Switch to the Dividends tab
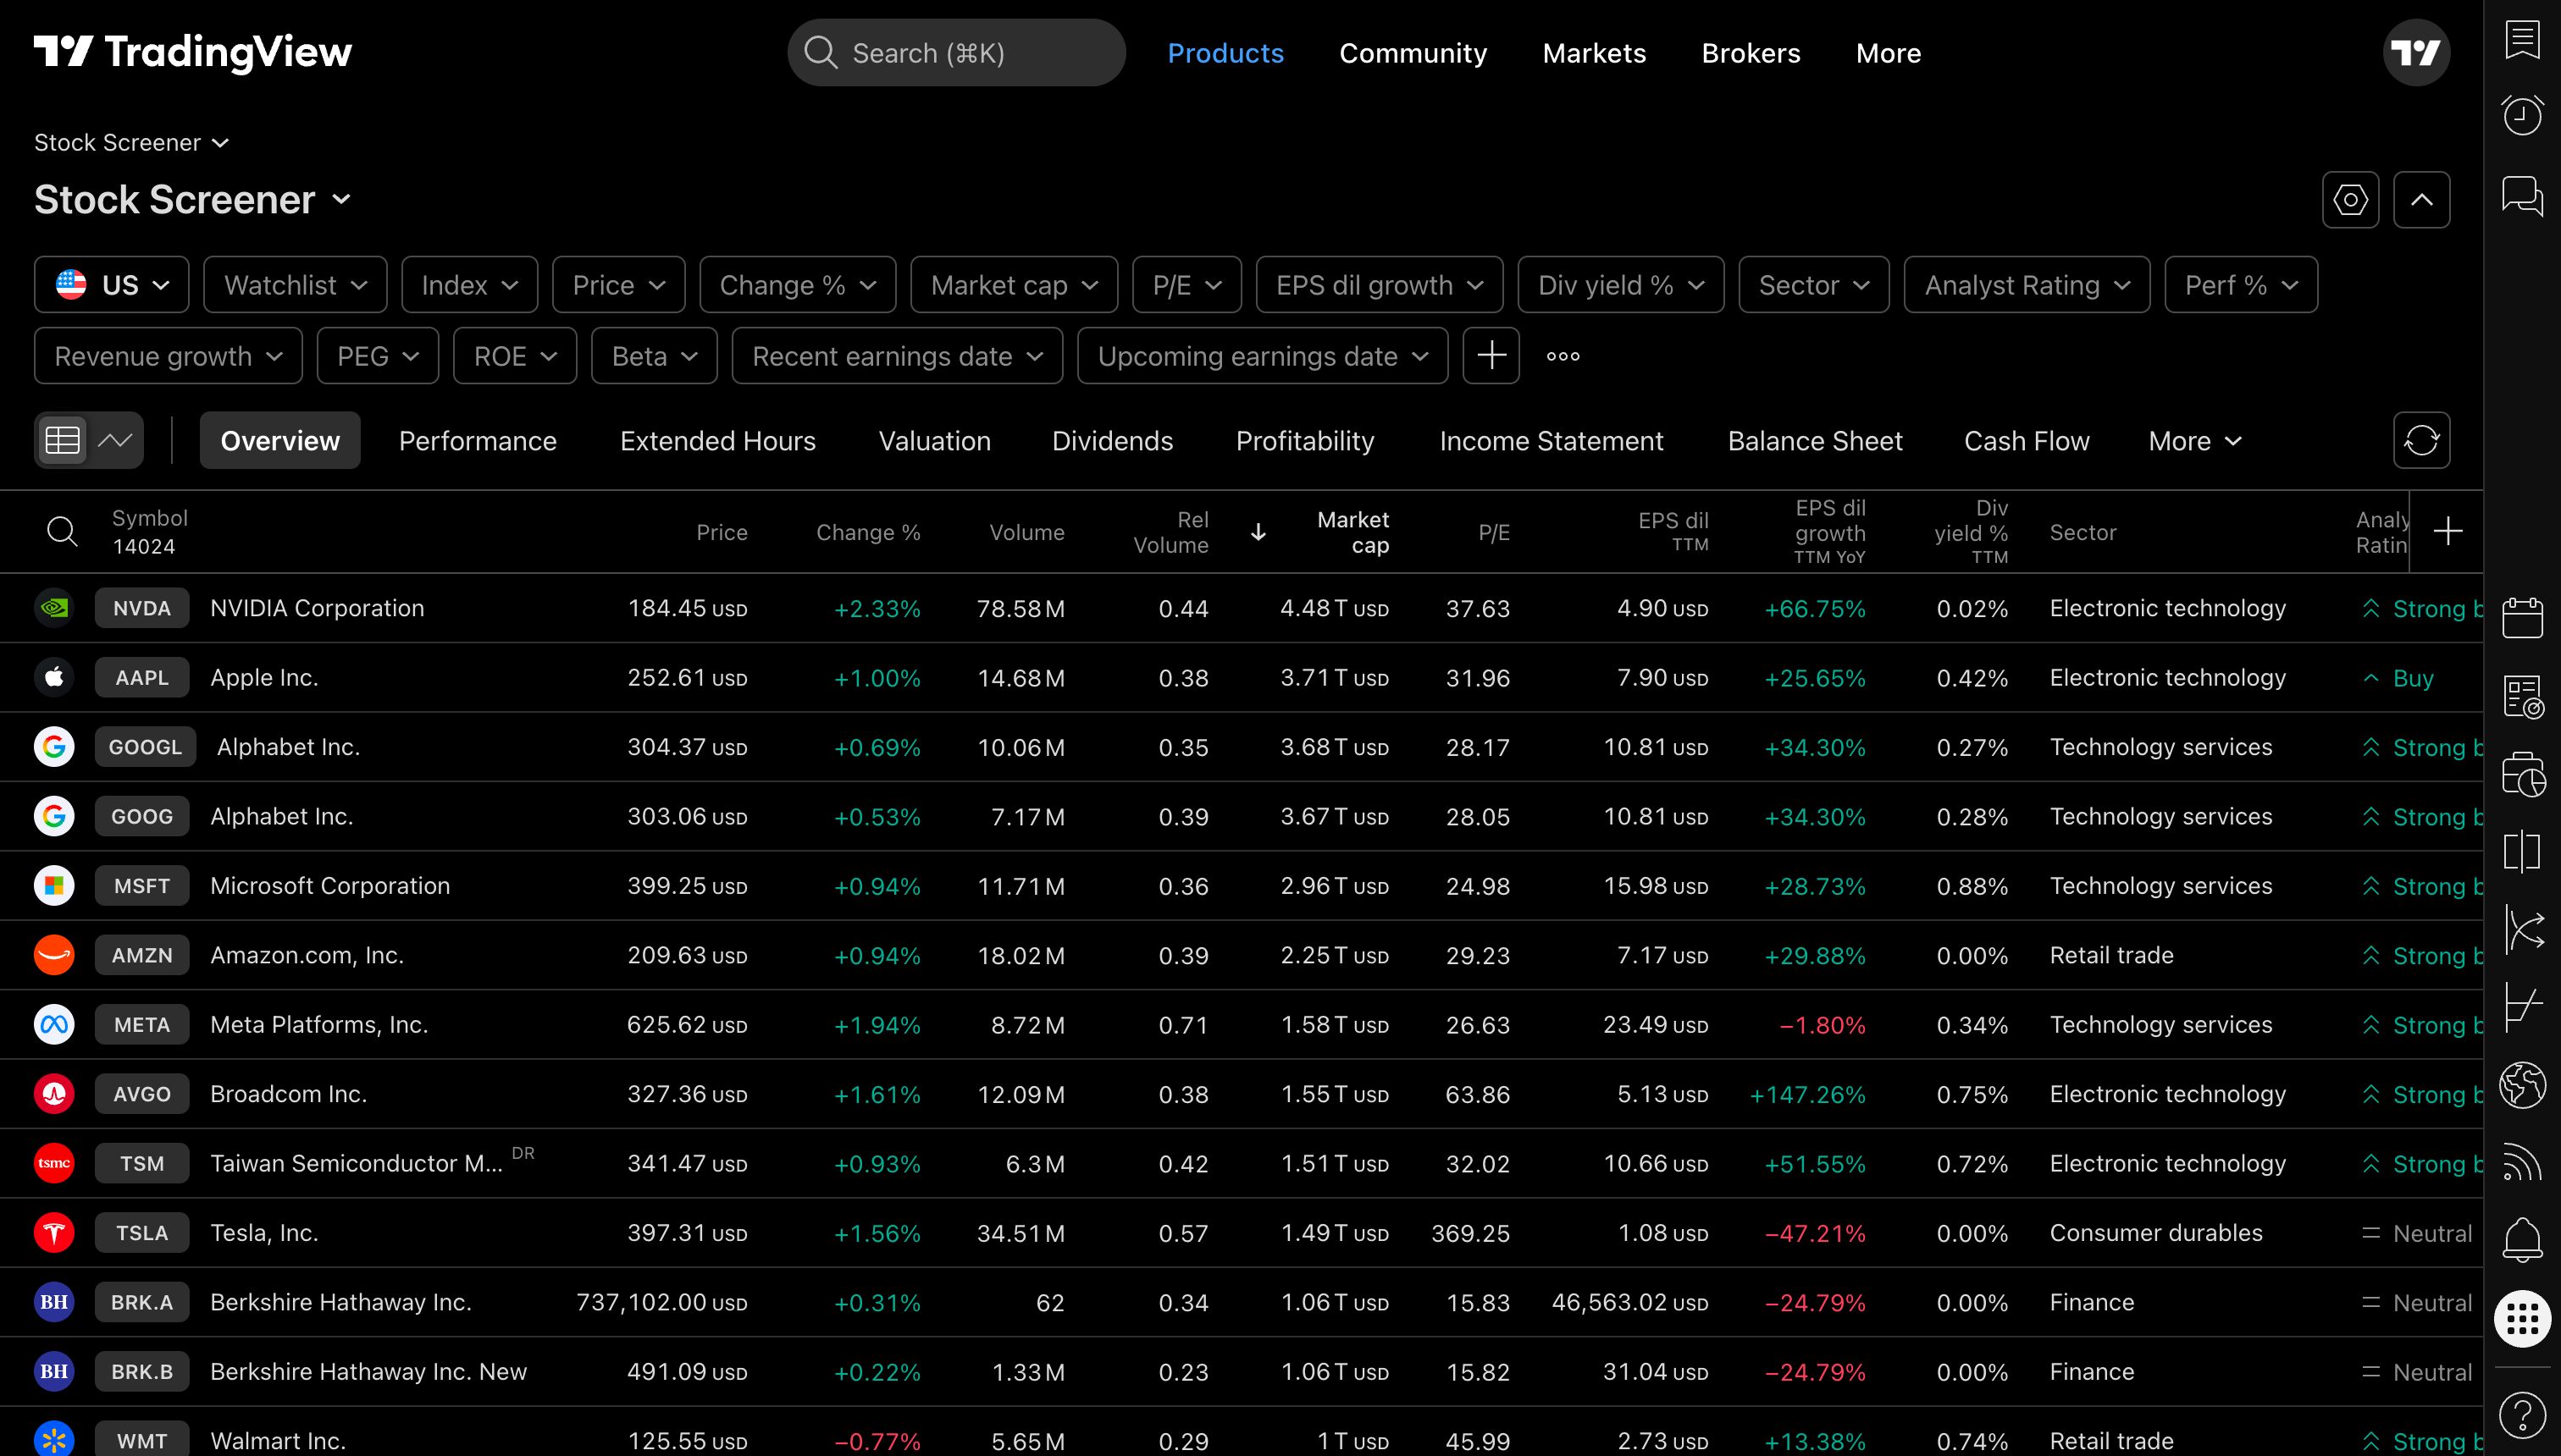Screen dimensions: 2561x1456 click(x=1113, y=440)
